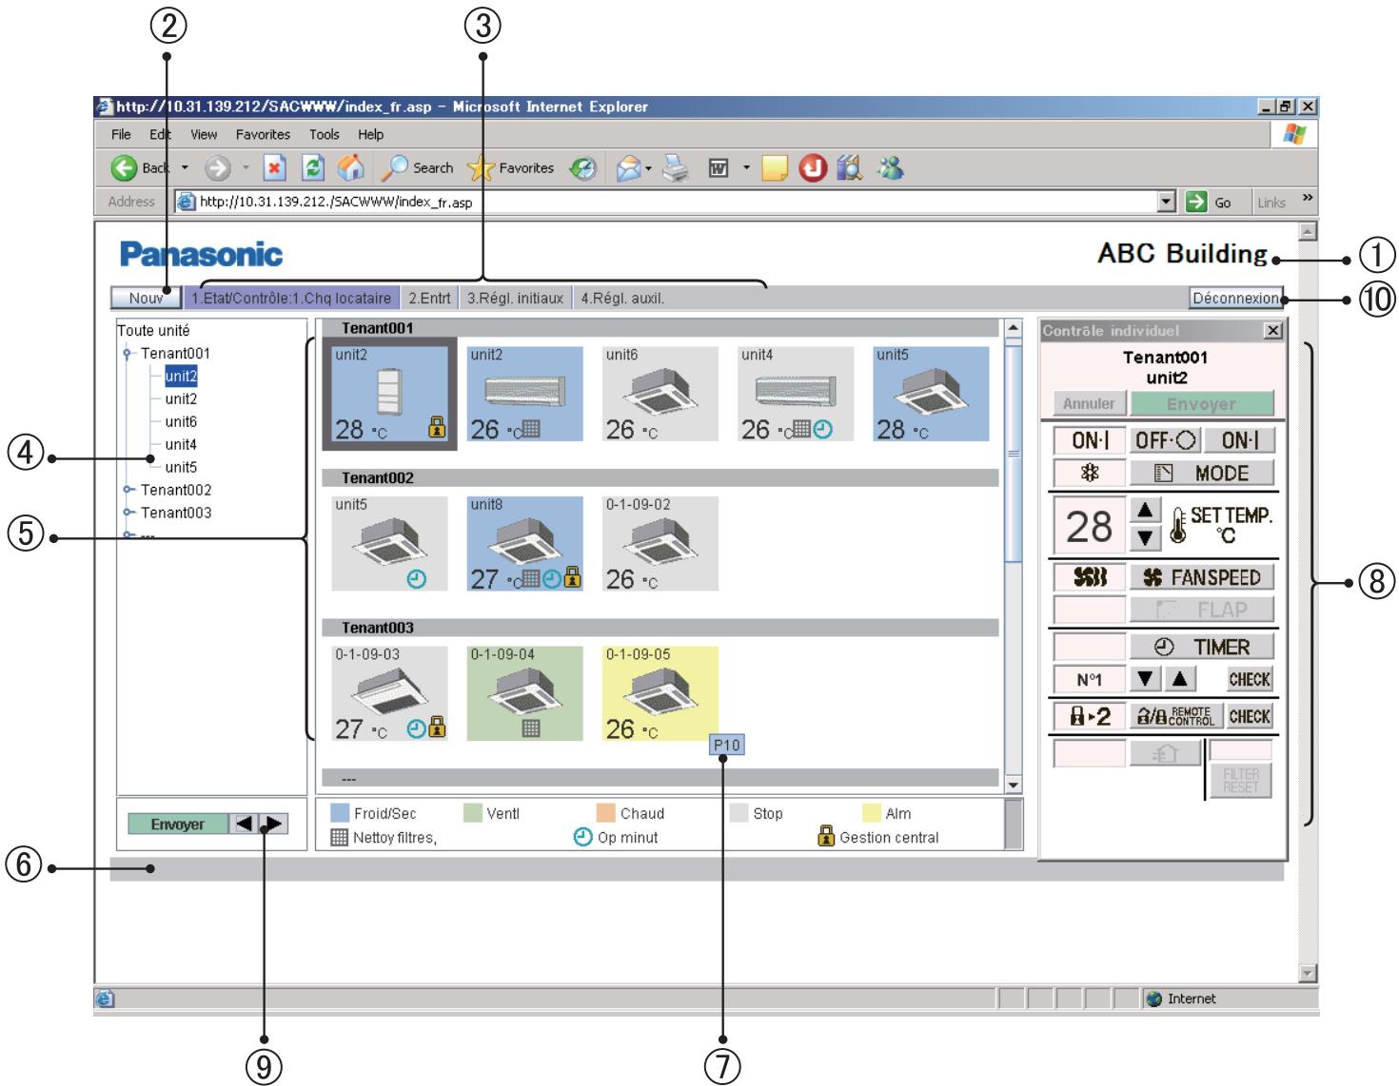Select yellow alarm unit 0-1-09-05 tile
Screen dimensions: 1399x1086
point(660,694)
